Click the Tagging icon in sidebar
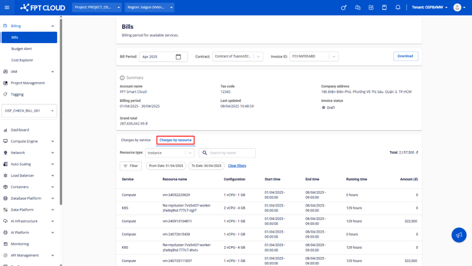The height and width of the screenshot is (266, 472). [x=6, y=94]
